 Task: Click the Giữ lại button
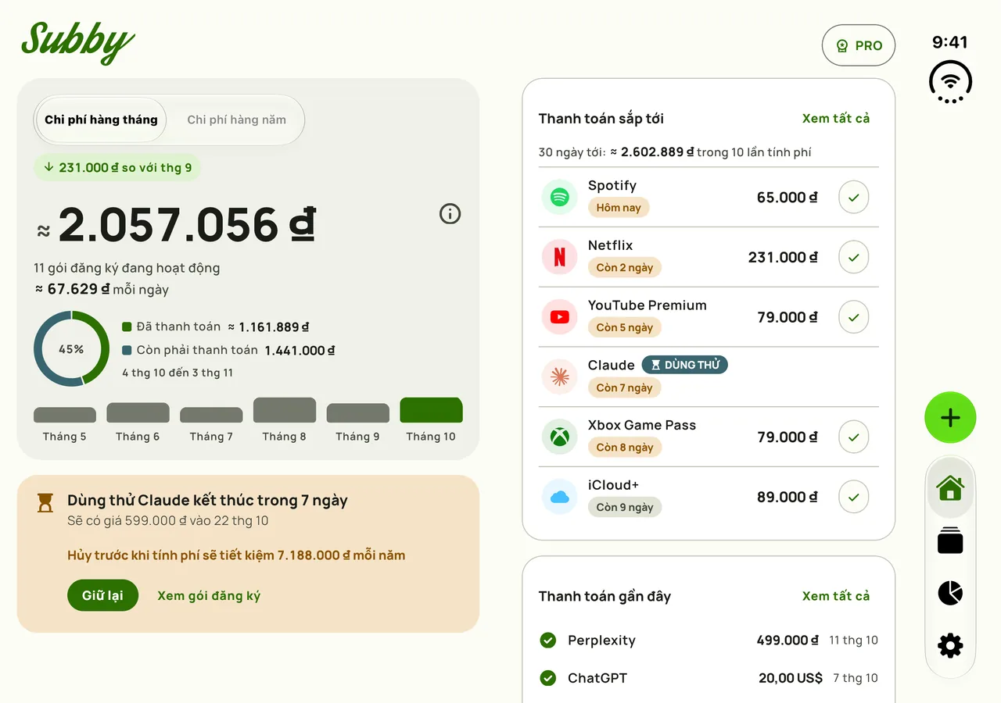102,595
